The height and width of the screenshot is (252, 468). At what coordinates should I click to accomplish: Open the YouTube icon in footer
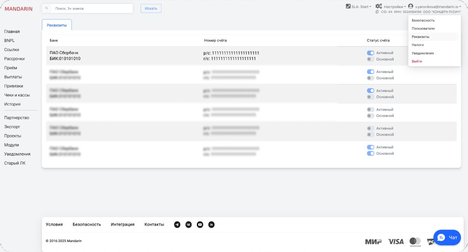[x=200, y=224]
